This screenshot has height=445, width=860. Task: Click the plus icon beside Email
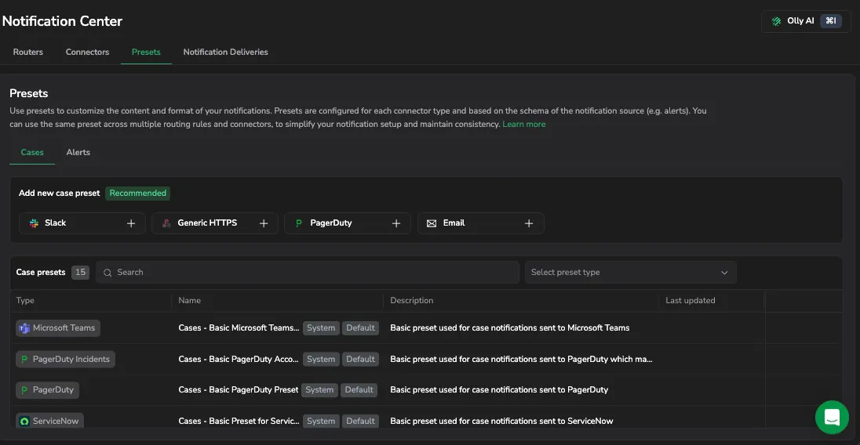tap(529, 223)
